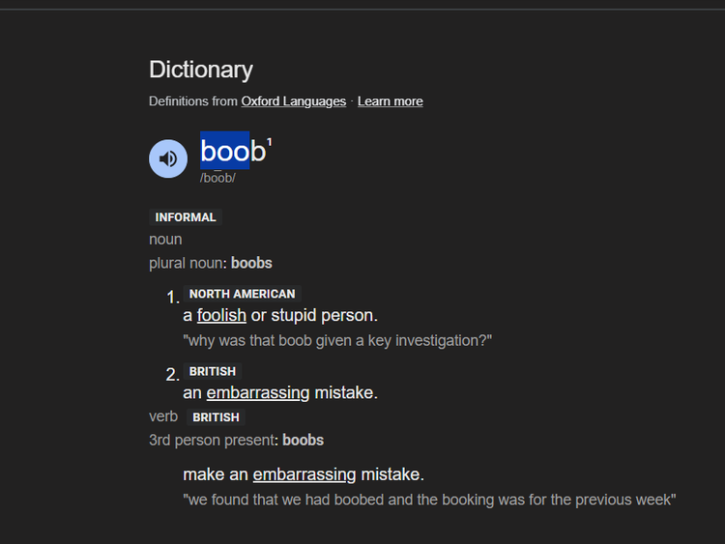Click the BRITISH tag on definition 2
725x544 pixels.
click(x=213, y=371)
